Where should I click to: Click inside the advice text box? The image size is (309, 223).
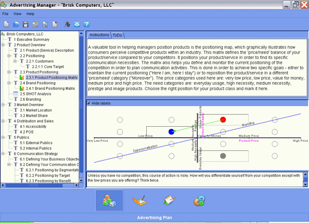click(x=195, y=179)
